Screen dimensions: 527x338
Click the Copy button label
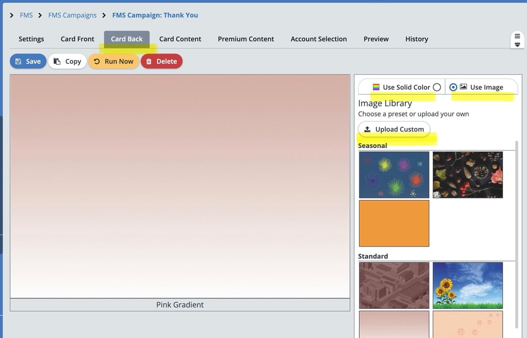[x=73, y=62]
